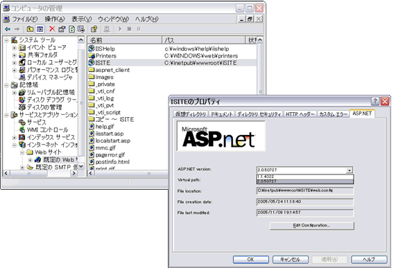Screen dimensions: 394x270
Task: Click the OK button in properties dialog
Action: click(x=251, y=260)
